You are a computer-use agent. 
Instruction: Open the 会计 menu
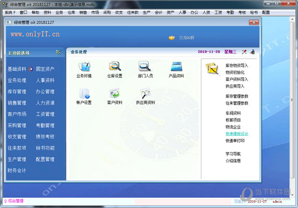(x=159, y=12)
